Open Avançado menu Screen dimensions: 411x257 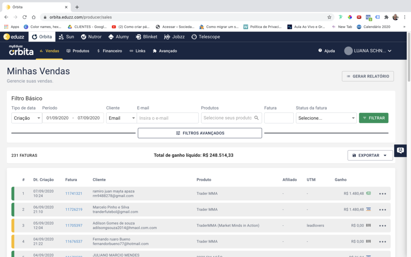tap(165, 51)
